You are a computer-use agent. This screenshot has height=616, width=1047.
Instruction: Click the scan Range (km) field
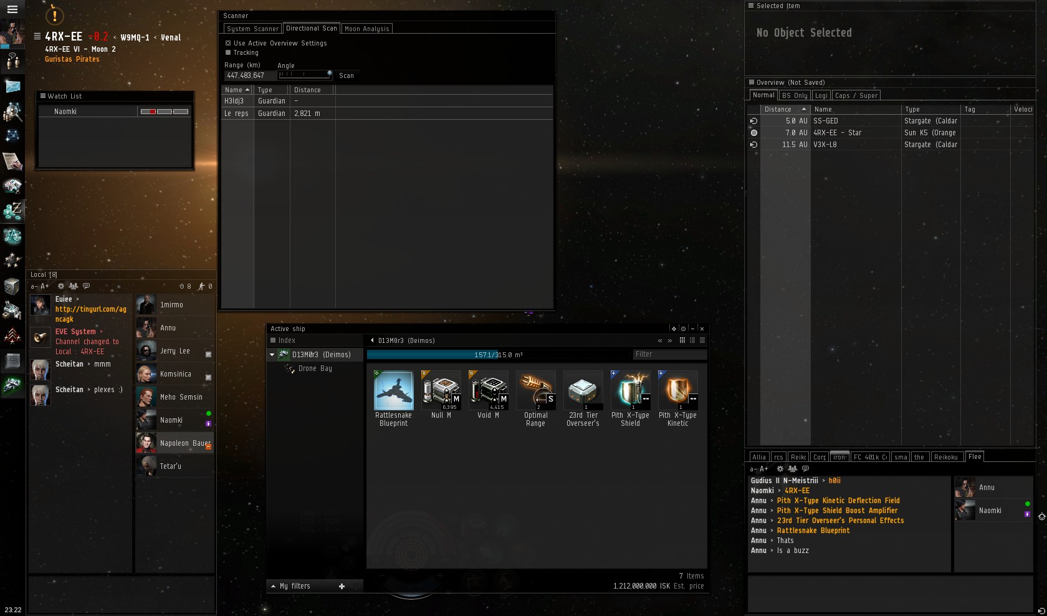(249, 75)
